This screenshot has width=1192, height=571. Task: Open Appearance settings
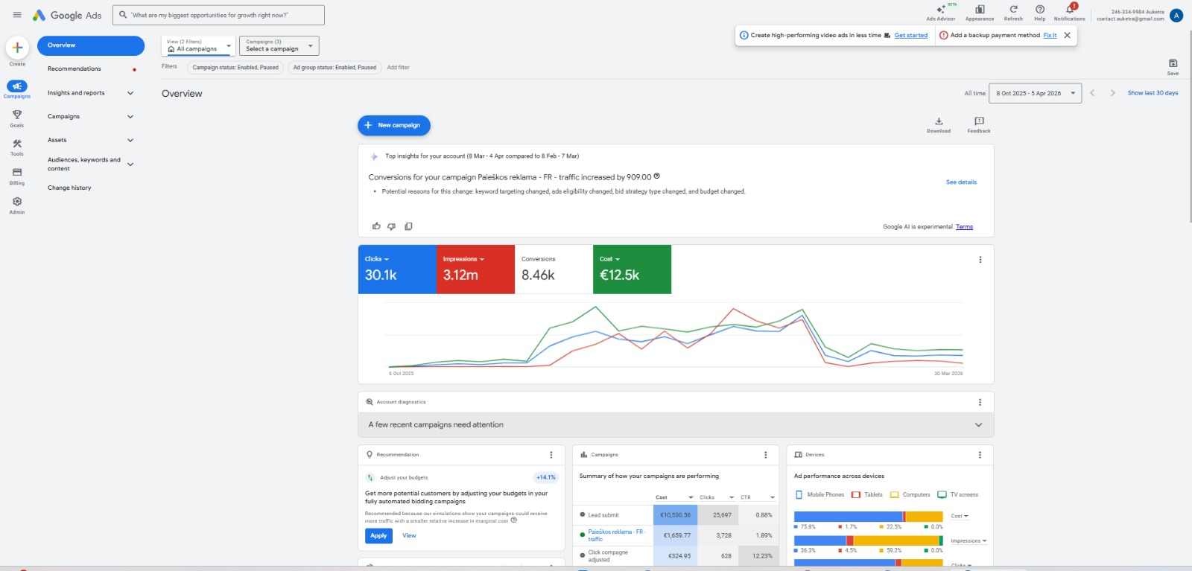(980, 12)
